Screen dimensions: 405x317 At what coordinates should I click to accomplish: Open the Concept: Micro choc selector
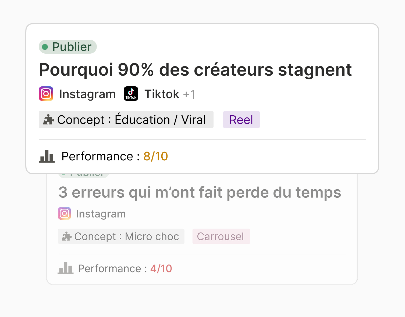pyautogui.click(x=121, y=236)
